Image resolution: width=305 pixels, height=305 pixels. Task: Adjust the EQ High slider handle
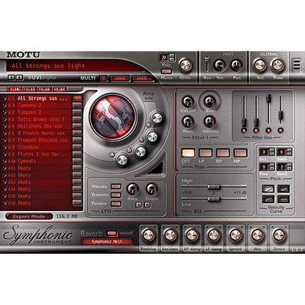214,187
